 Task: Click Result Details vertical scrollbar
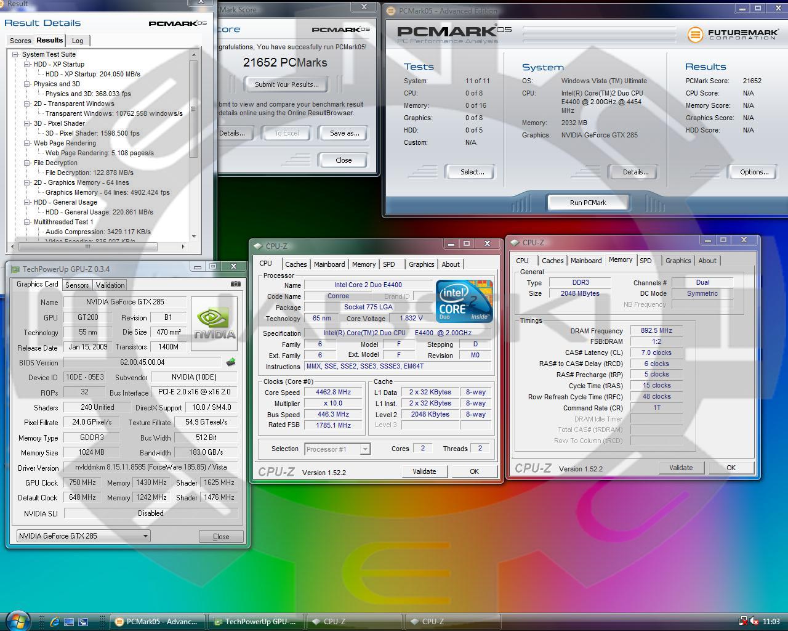click(x=194, y=145)
